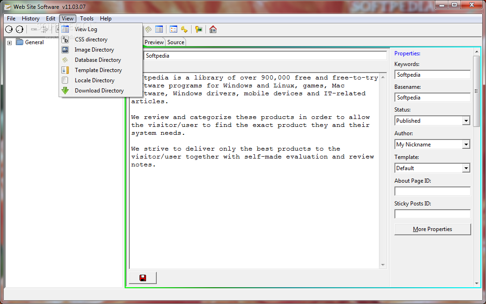Click the first round circle toolbar icon
This screenshot has width=486, height=304.
9,29
